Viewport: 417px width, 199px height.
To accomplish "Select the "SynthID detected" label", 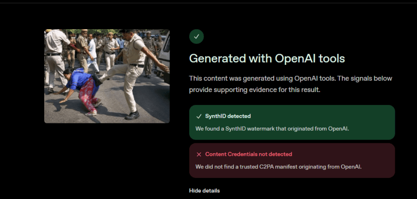I will click(x=228, y=116).
